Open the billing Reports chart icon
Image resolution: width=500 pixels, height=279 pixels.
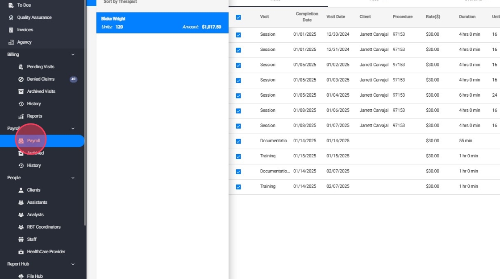(x=21, y=116)
